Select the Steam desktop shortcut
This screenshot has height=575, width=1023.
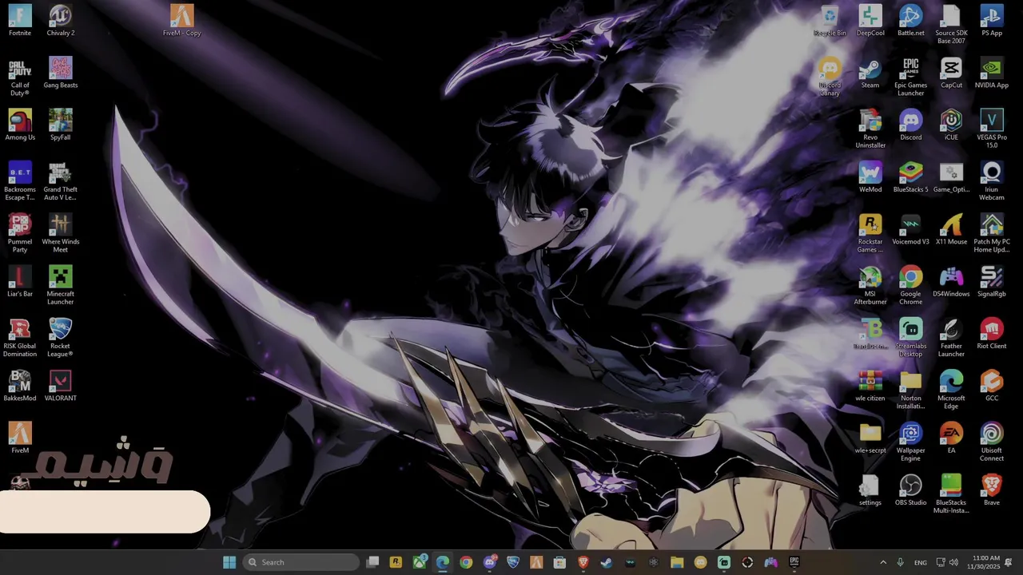coord(870,73)
